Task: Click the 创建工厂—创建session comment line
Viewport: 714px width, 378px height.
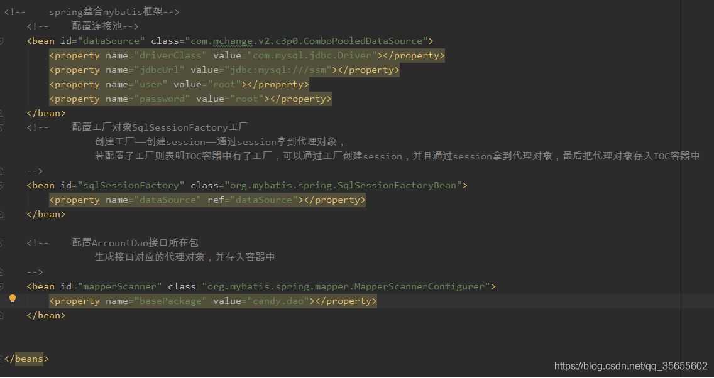Action: click(221, 142)
